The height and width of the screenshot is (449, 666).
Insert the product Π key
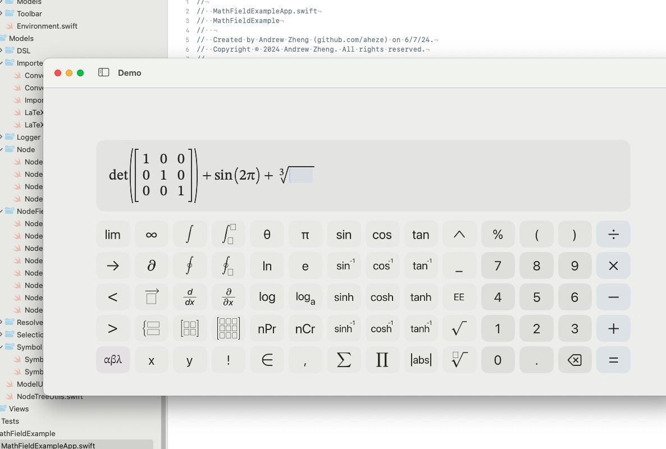coord(382,360)
